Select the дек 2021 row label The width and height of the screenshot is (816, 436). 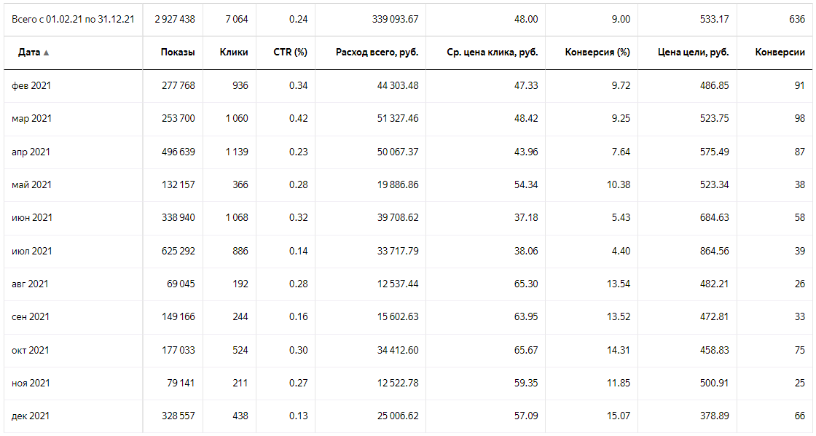pos(31,416)
